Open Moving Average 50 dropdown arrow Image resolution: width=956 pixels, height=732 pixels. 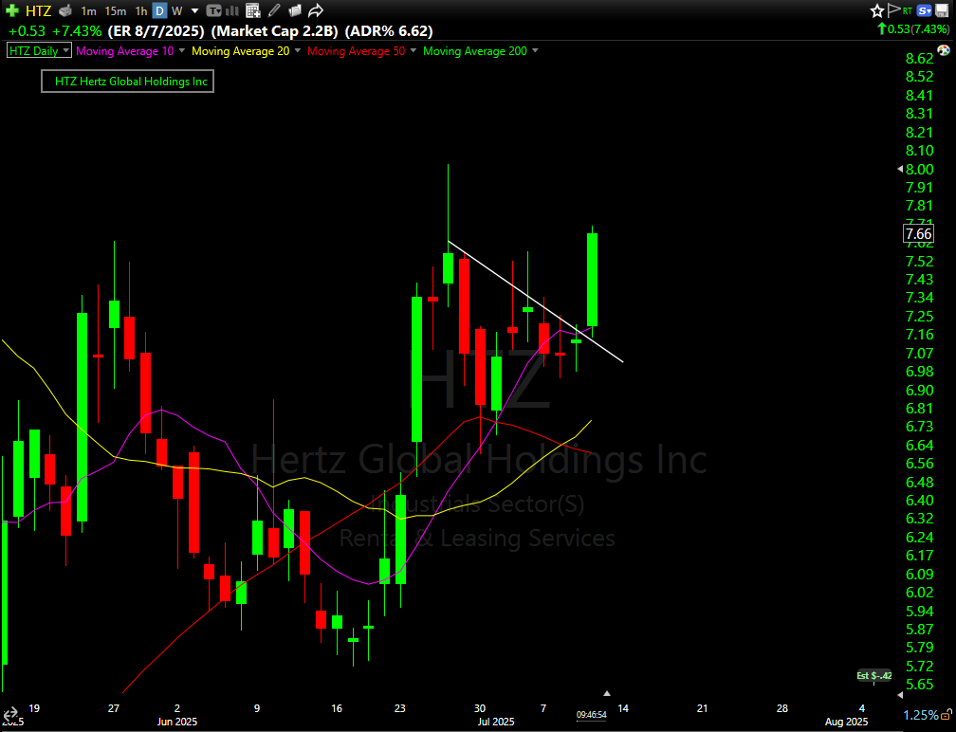pyautogui.click(x=413, y=50)
